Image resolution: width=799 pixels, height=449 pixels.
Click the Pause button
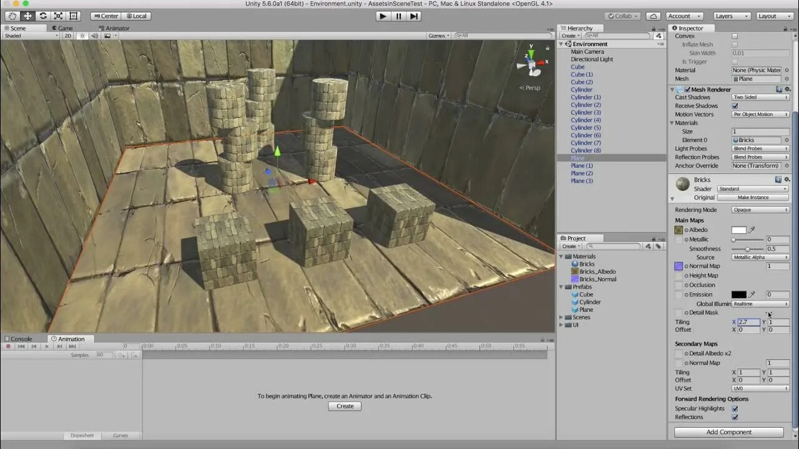(398, 16)
